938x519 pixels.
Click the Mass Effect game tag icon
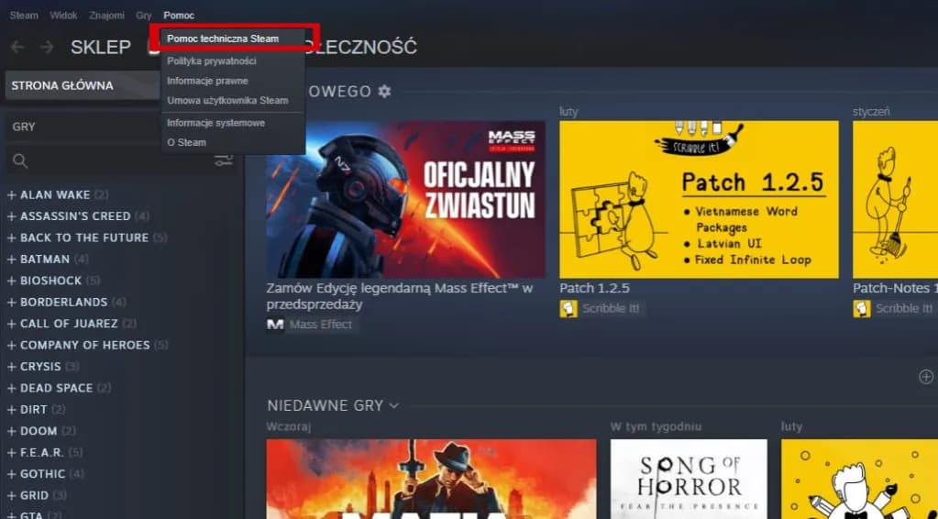275,325
